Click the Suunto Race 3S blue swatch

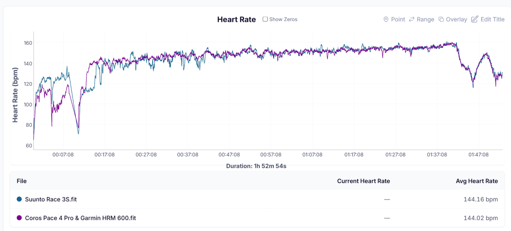point(19,199)
